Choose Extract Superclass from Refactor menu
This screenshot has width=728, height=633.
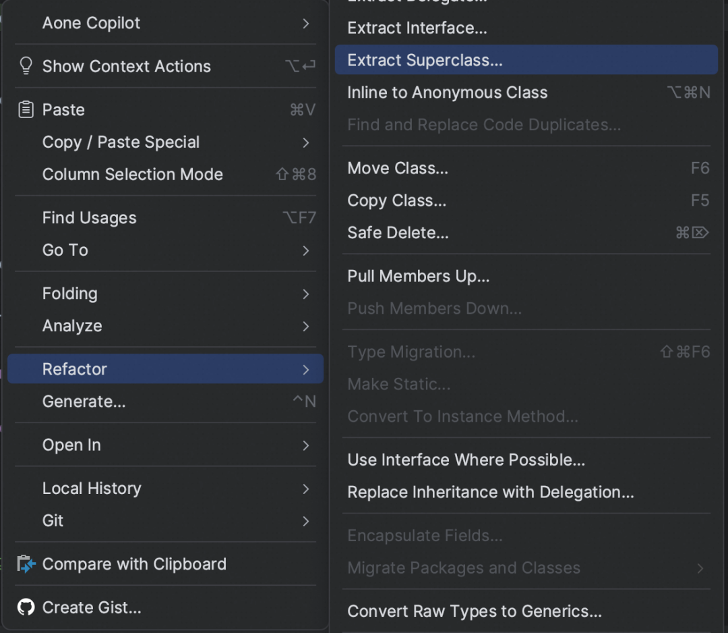tap(526, 60)
